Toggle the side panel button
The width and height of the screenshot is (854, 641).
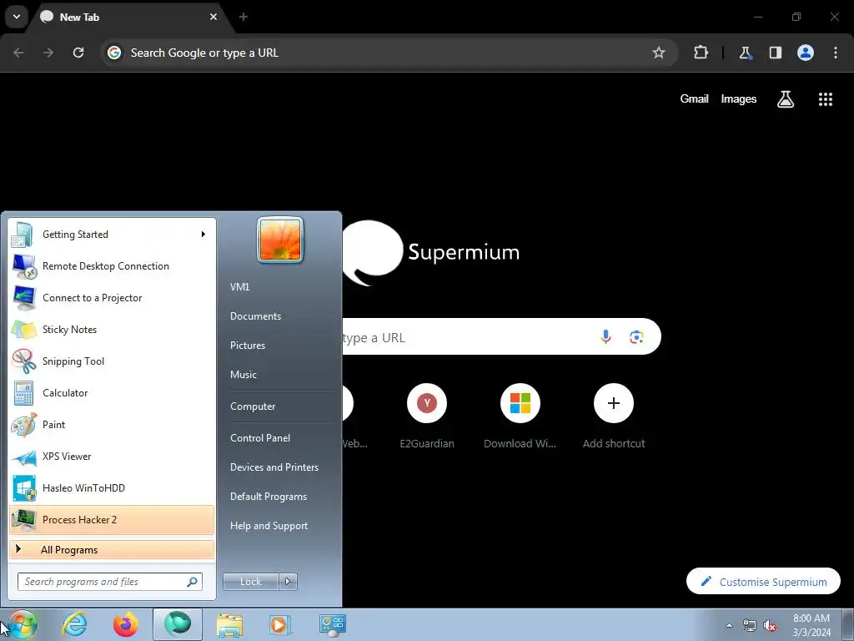coord(776,53)
